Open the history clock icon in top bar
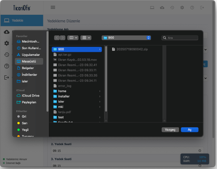Image resolution: width=217 pixels, height=169 pixels. (x=172, y=8)
